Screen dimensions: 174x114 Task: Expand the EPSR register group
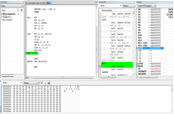(x=137, y=66)
